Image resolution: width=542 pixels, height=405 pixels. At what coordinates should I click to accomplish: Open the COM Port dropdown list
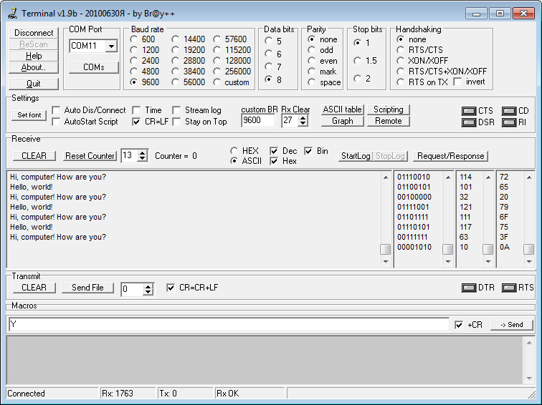[111, 46]
